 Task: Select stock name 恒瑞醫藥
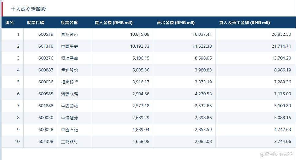pyautogui.click(x=69, y=58)
